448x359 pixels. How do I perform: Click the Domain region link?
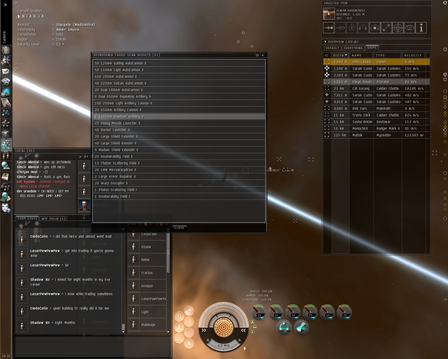point(61,40)
